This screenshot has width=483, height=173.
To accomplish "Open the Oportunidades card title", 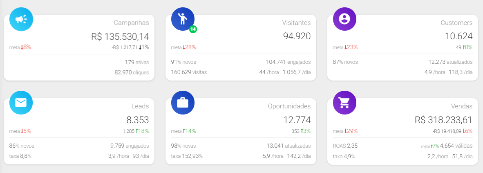I will tap(289, 106).
